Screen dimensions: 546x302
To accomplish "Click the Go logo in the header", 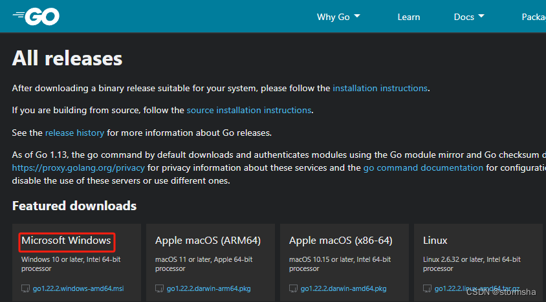I will (x=36, y=16).
